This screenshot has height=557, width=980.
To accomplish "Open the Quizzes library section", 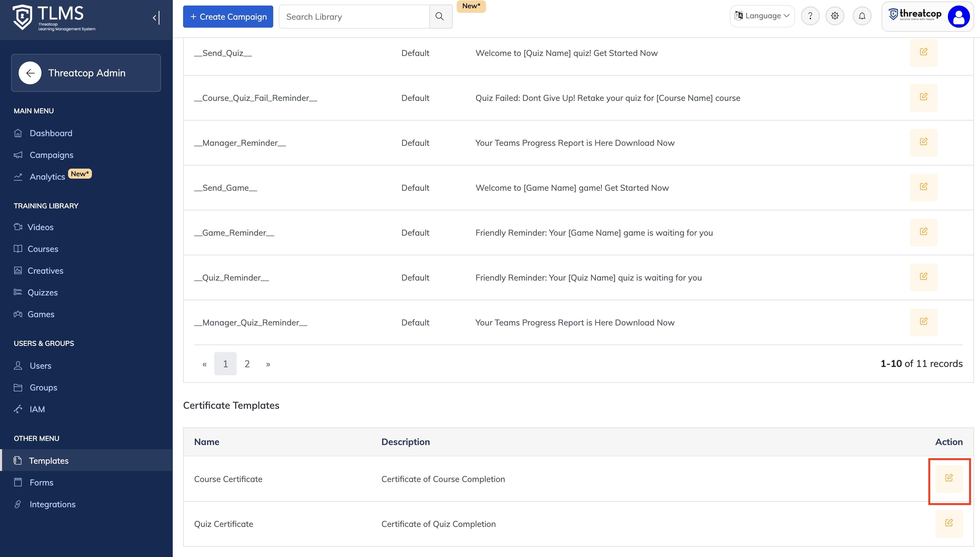I will click(x=42, y=292).
